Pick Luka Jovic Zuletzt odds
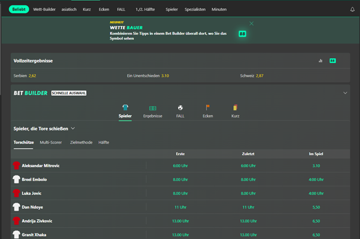This screenshot has width=360, height=239. (248, 193)
